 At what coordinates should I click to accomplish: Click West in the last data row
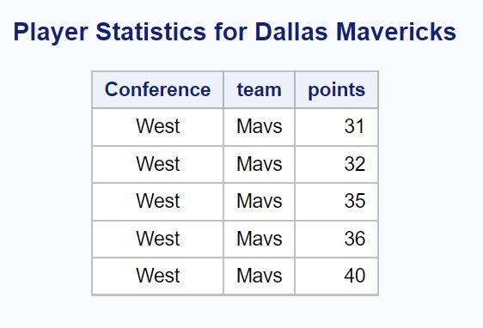tap(158, 276)
